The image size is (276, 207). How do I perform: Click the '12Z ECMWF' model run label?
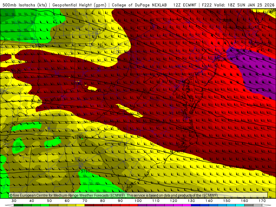point(185,5)
